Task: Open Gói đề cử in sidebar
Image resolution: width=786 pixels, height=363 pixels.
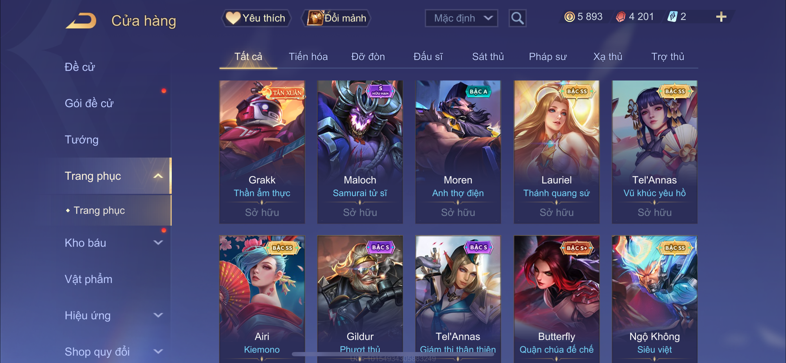Action: [x=89, y=103]
